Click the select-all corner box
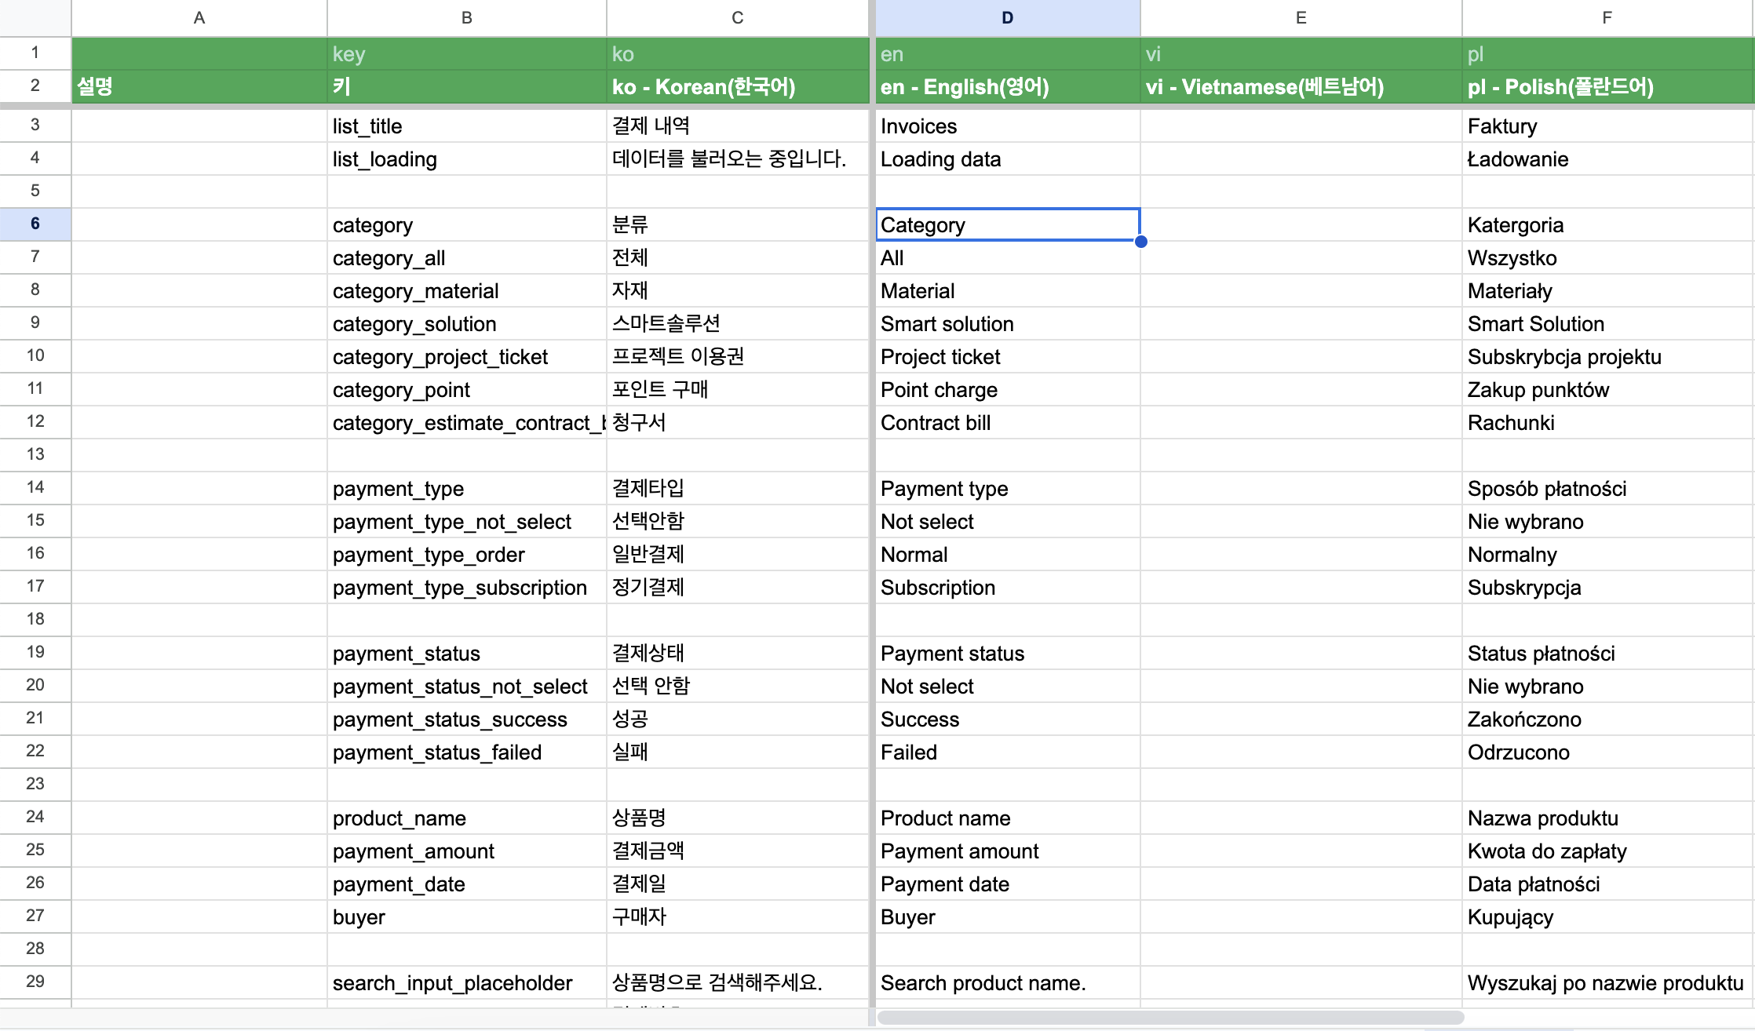 pyautogui.click(x=35, y=17)
